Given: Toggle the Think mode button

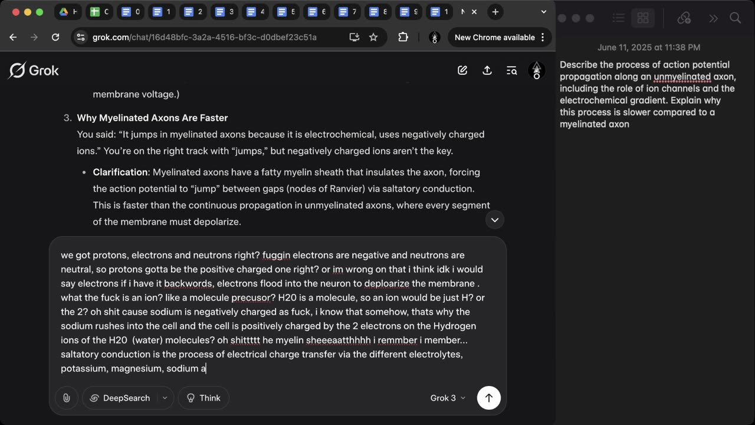Looking at the screenshot, I should (x=203, y=398).
